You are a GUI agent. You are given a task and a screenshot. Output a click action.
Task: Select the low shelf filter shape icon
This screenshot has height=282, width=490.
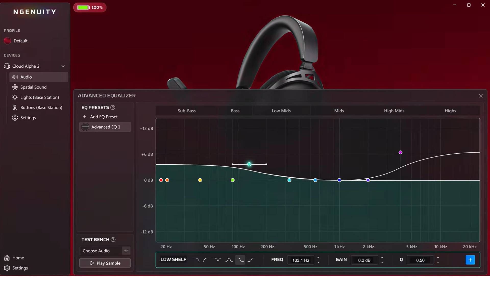coord(240,260)
